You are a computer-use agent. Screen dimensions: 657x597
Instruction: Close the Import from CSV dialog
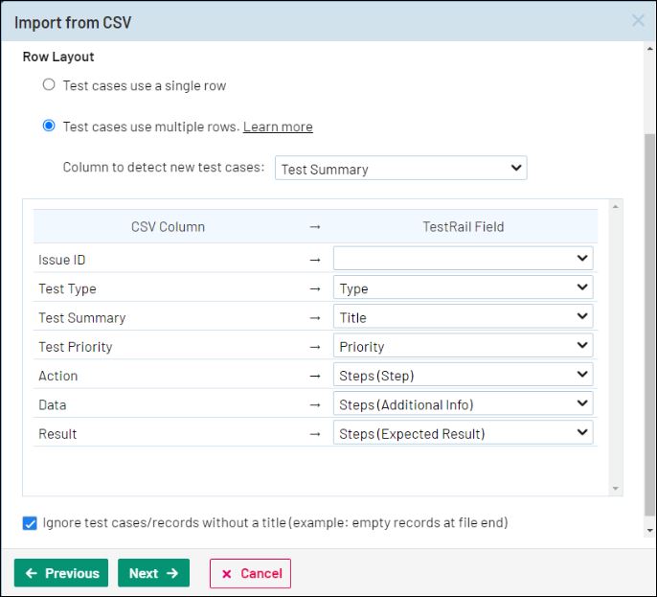638,20
